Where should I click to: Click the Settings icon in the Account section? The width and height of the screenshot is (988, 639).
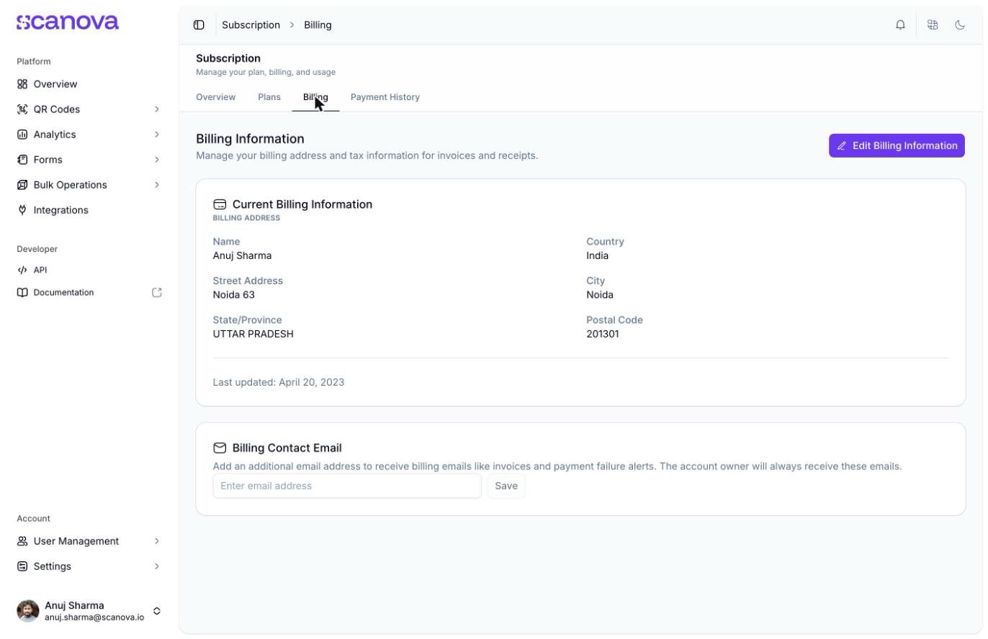point(22,566)
